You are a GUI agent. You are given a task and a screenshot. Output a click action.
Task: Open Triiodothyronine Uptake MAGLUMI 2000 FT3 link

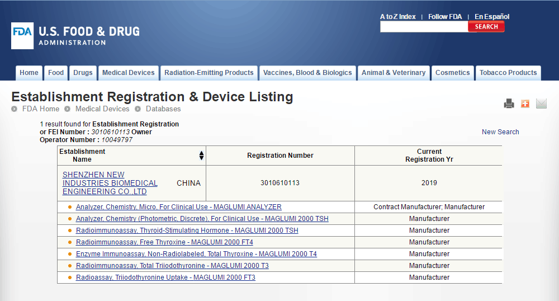(166, 278)
